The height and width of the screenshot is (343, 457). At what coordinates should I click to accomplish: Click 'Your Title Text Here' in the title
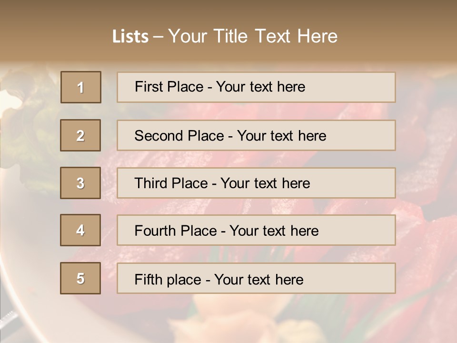[x=253, y=36]
